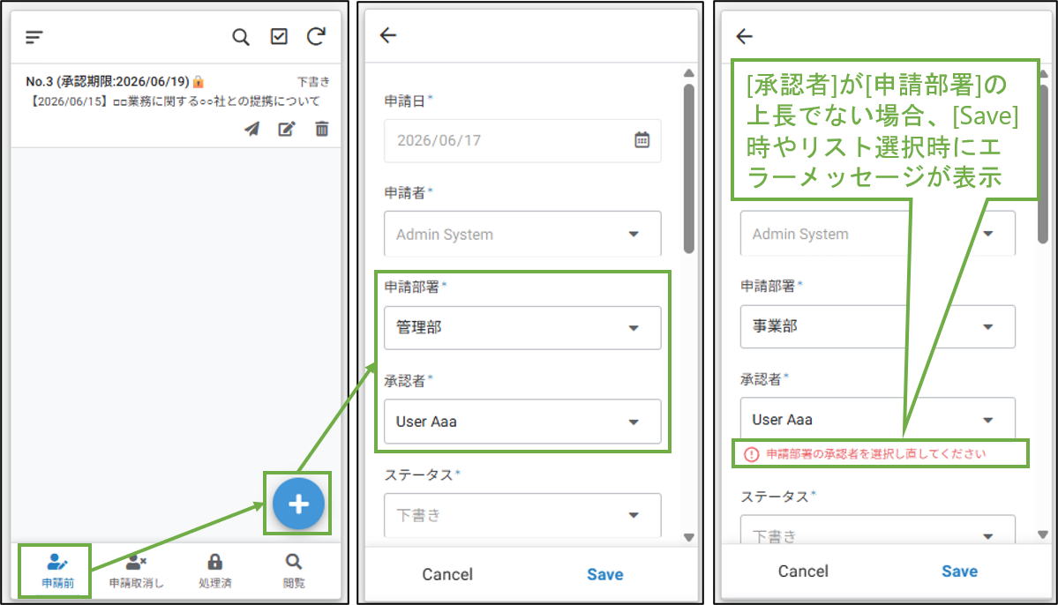Click Cancel in the right form
Screen dimensions: 1058x605
pyautogui.click(x=803, y=571)
